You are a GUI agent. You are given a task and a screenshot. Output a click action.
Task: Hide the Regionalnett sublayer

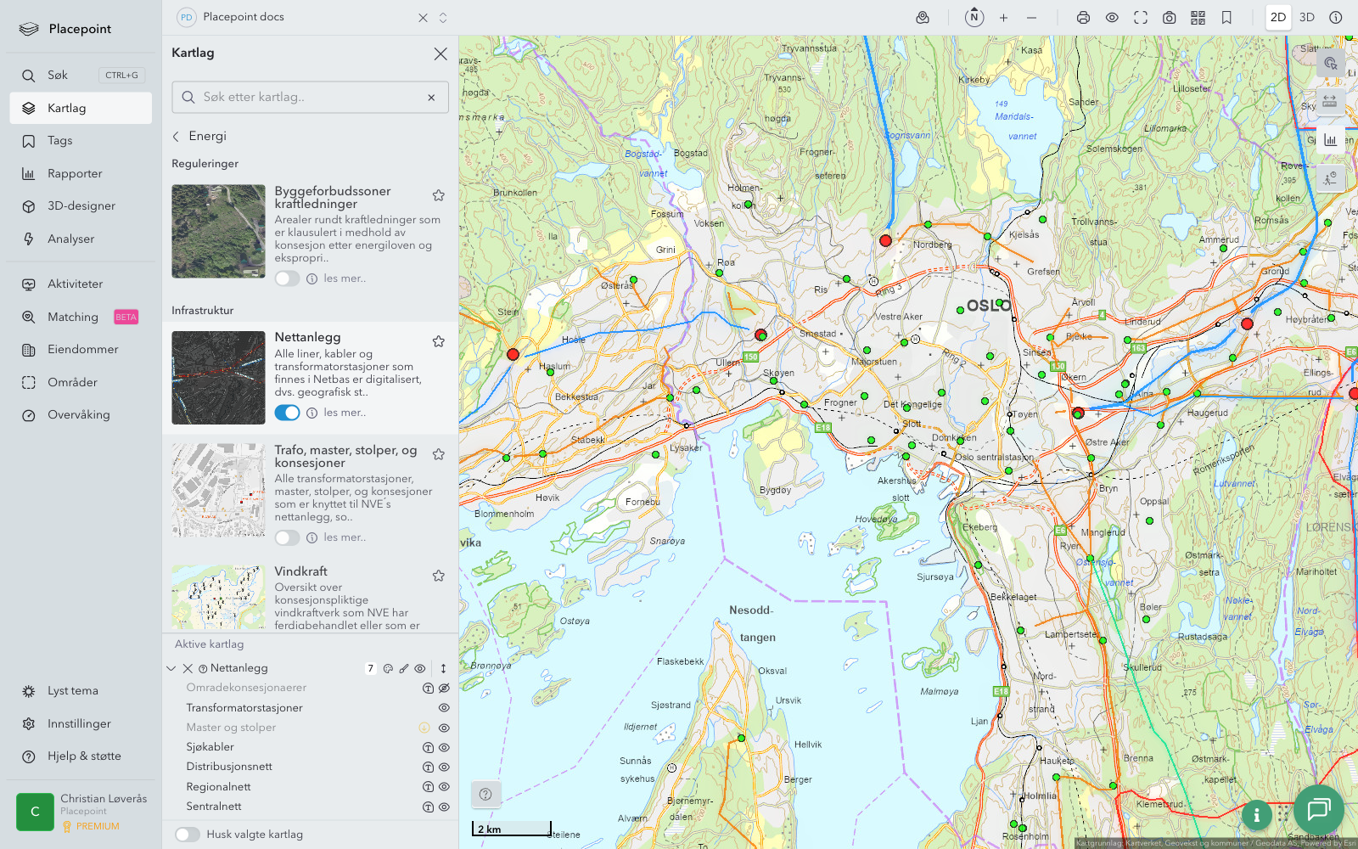(444, 787)
